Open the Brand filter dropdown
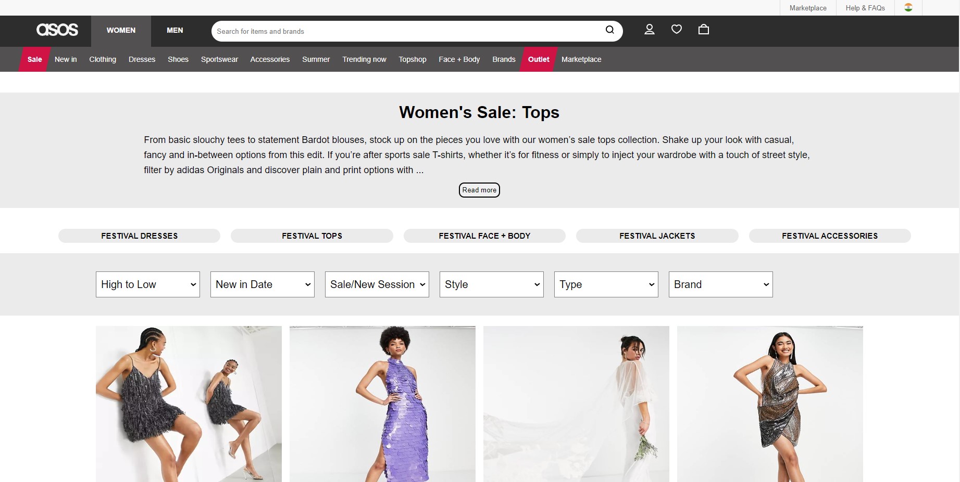 click(x=721, y=284)
